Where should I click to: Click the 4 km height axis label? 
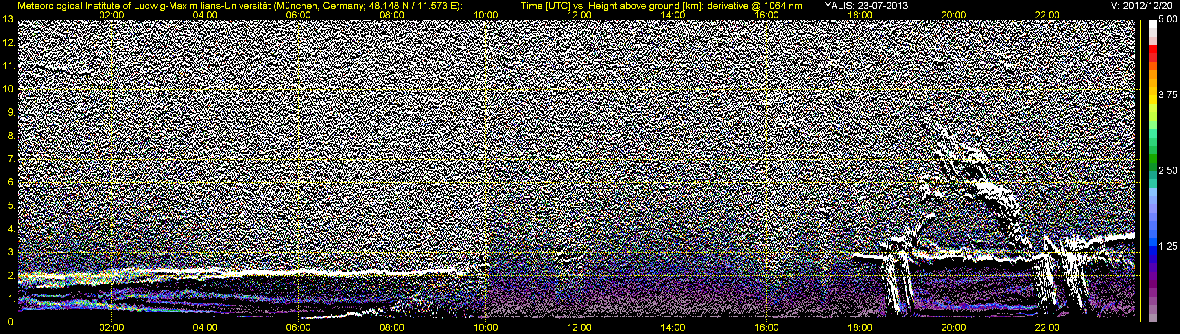point(11,229)
